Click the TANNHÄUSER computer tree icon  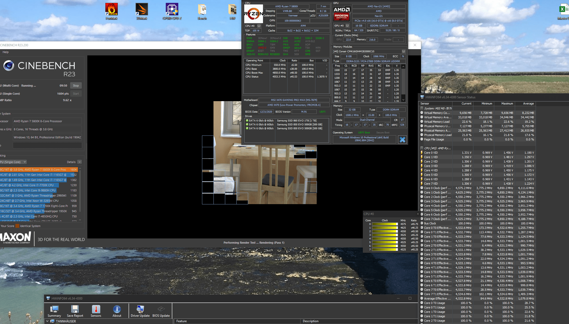pos(52,321)
